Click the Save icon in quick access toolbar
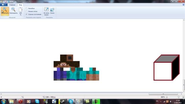The width and height of the screenshot is (185, 104). point(5,1)
